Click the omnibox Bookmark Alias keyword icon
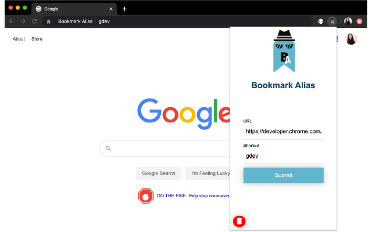The width and height of the screenshot is (372, 232). tap(49, 21)
